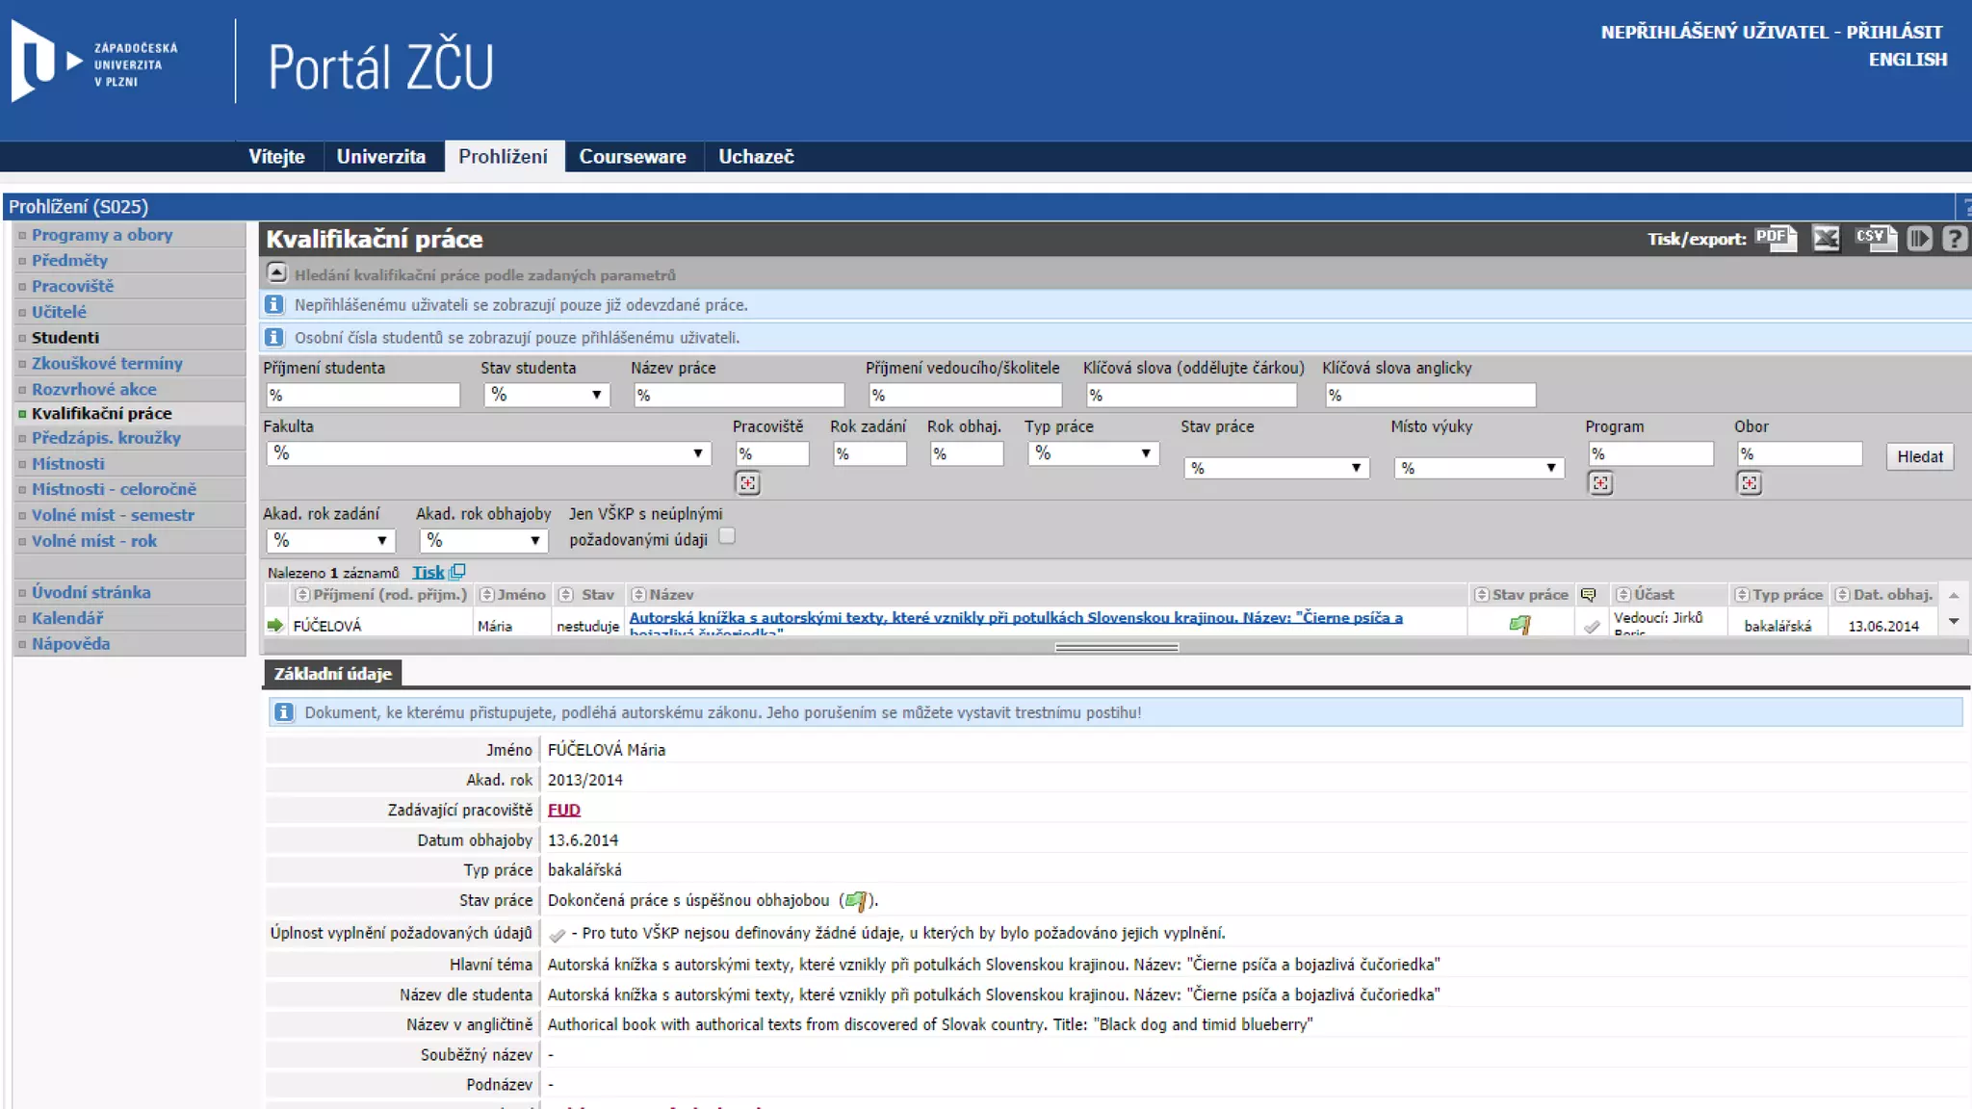Sort results by Dat. obhaj. column
Image resolution: width=1972 pixels, height=1109 pixels.
[1842, 595]
